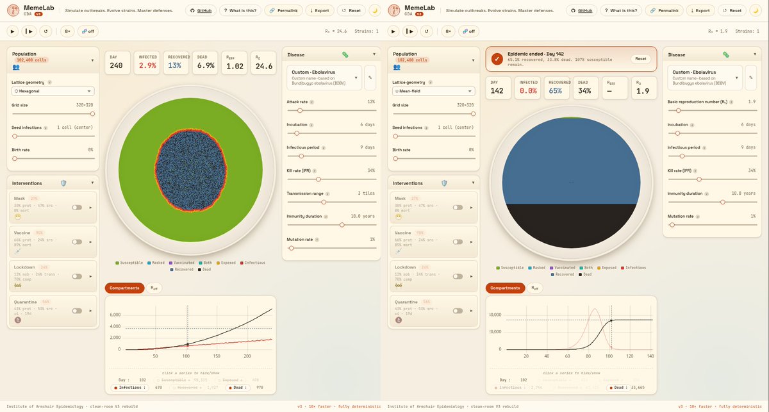Start simulation with play button in left window
Viewport: 769px width, 412px height.
click(x=12, y=31)
